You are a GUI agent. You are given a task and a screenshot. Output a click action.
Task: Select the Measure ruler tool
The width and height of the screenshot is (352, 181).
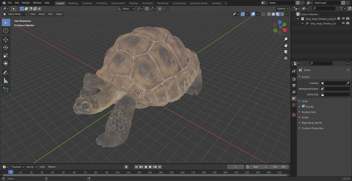(6, 81)
